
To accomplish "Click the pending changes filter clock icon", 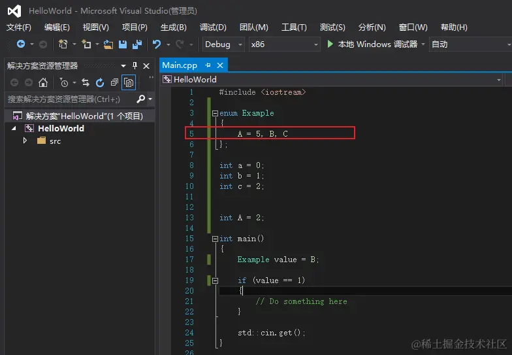I will click(x=64, y=82).
